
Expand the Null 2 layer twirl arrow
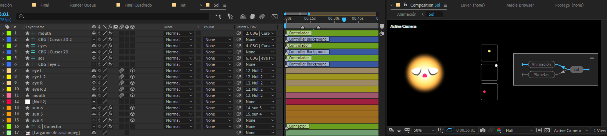pyautogui.click(x=3, y=102)
